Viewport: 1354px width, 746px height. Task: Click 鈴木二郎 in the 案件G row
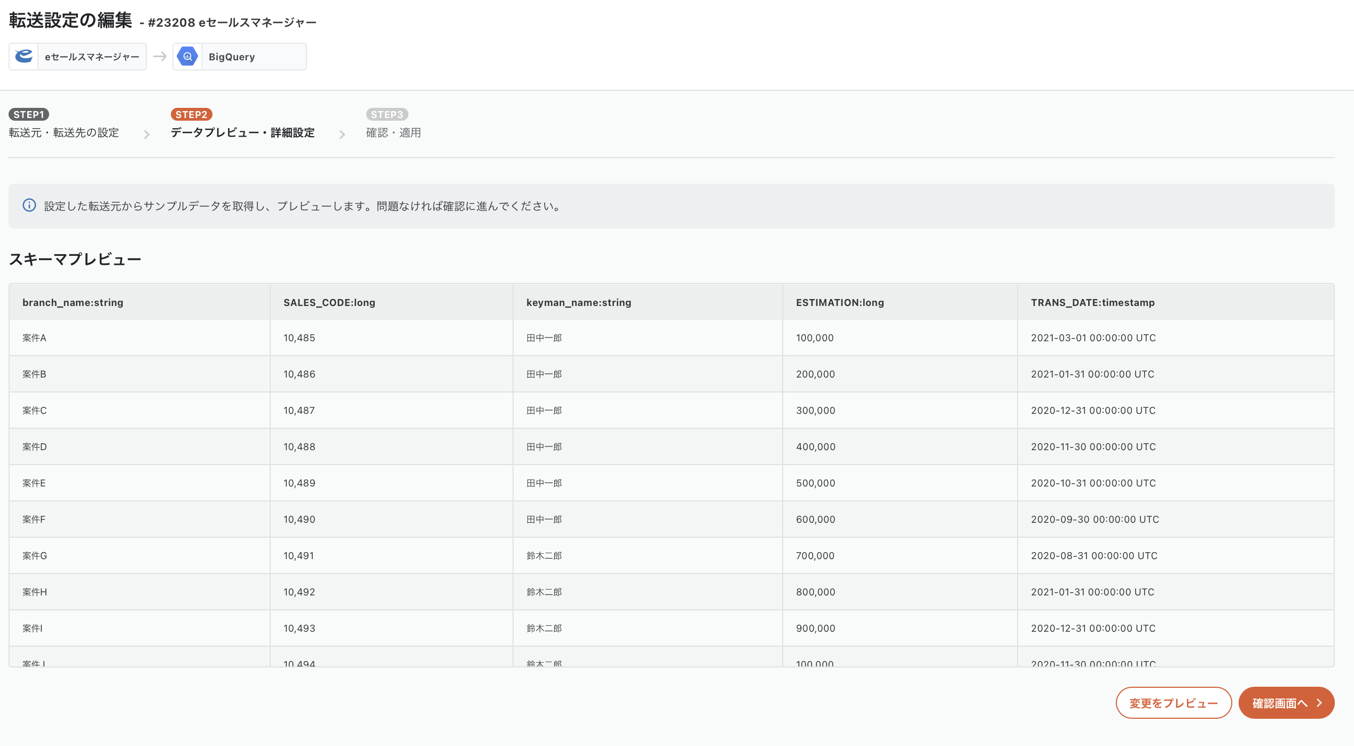tap(544, 555)
